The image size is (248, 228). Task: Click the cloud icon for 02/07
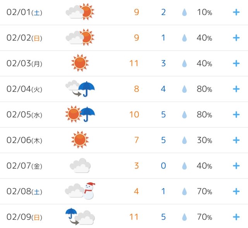point(80,165)
